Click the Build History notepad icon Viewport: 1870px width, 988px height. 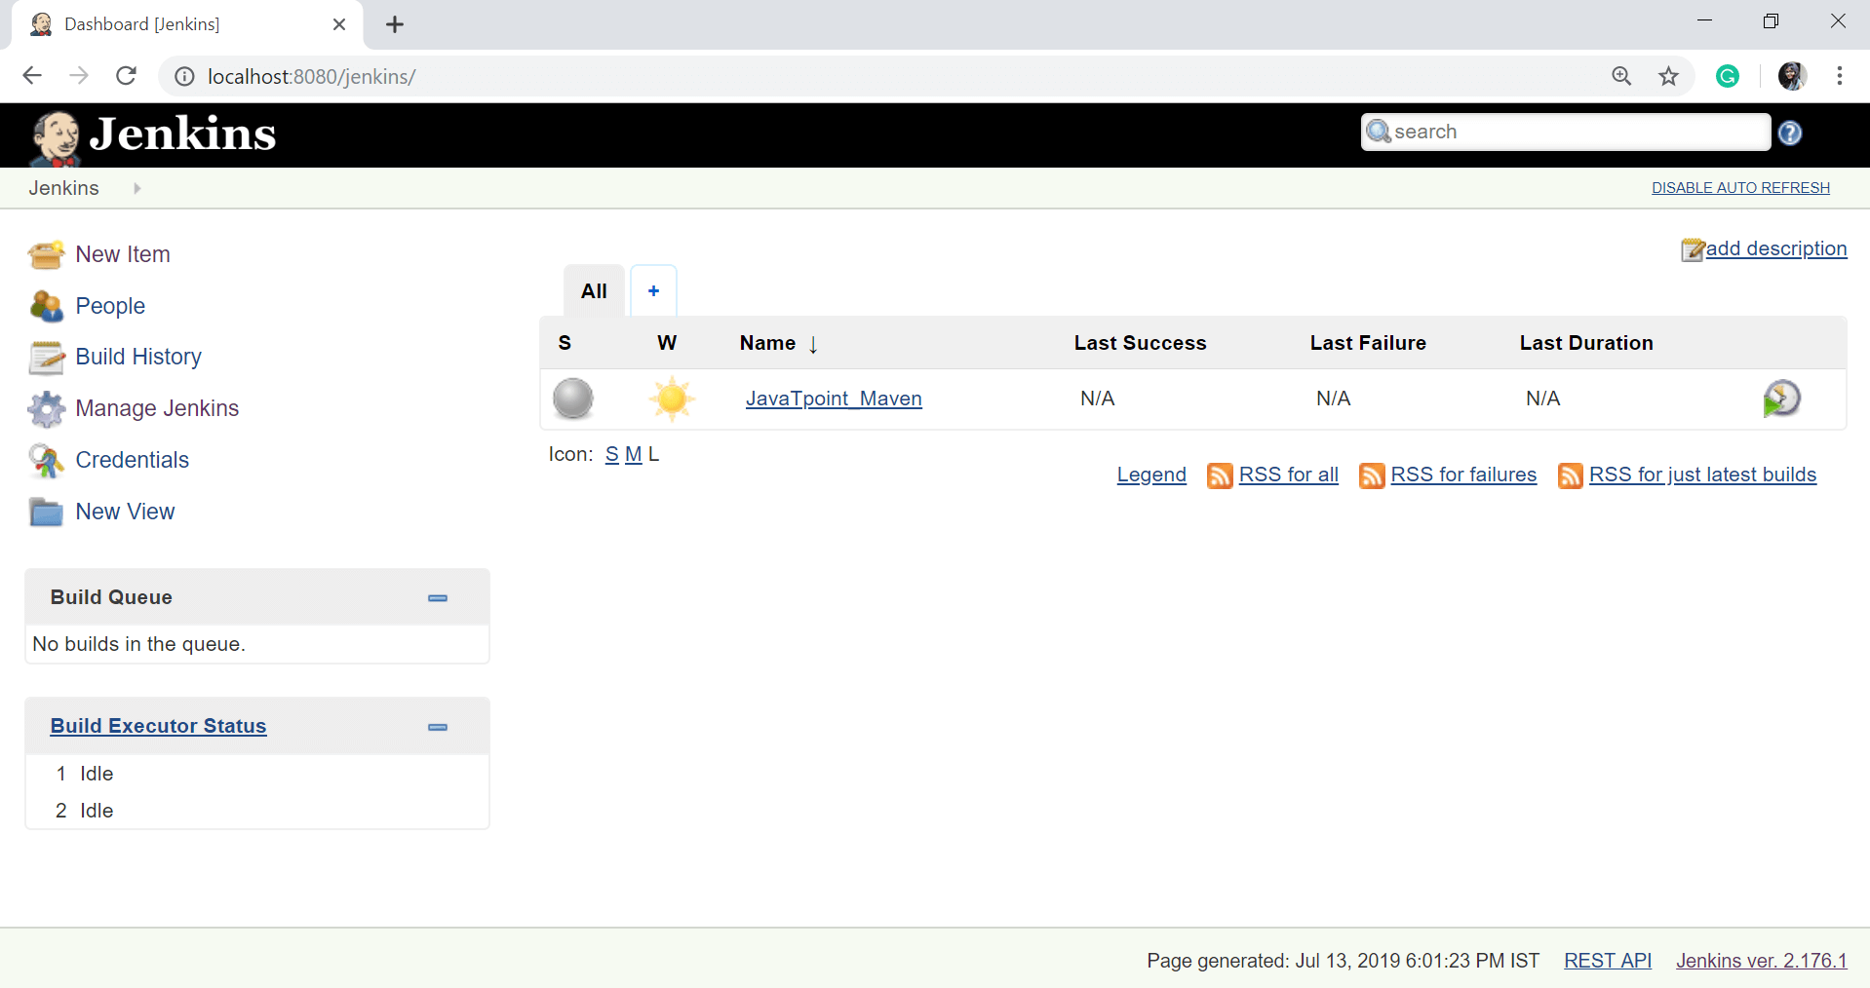pos(46,358)
